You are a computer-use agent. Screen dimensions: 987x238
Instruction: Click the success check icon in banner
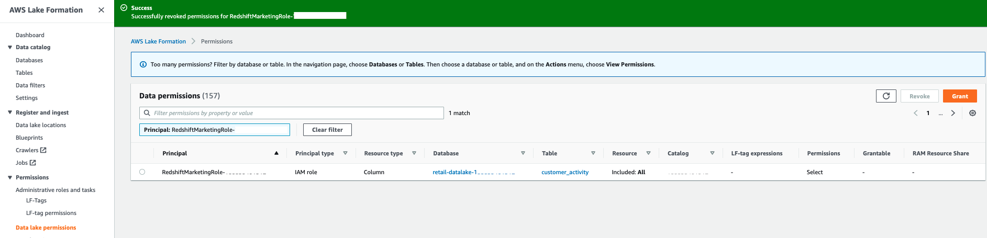(x=124, y=8)
